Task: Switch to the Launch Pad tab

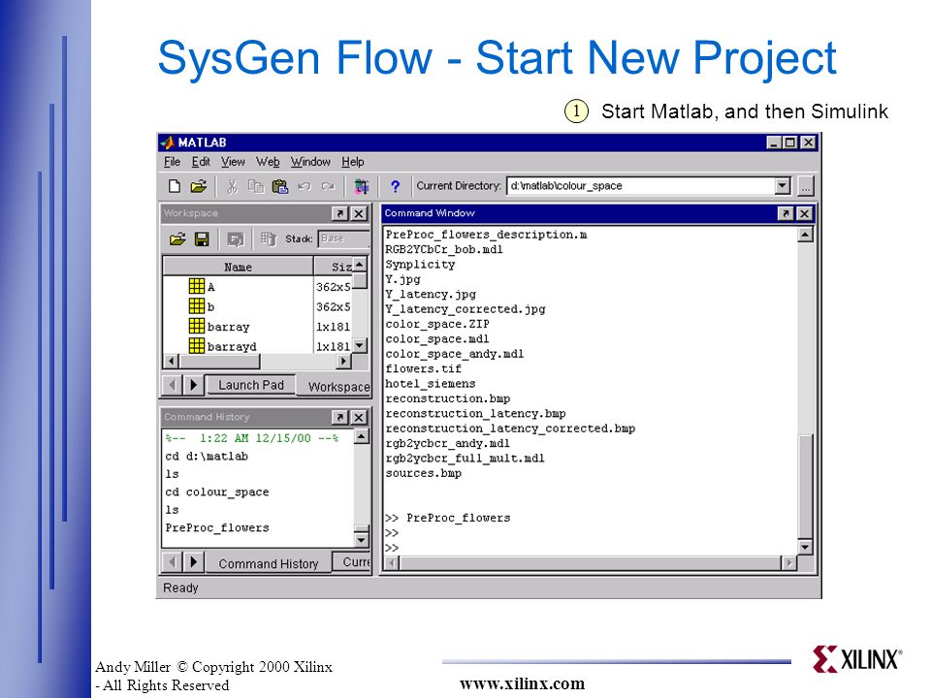Action: pyautogui.click(x=250, y=385)
